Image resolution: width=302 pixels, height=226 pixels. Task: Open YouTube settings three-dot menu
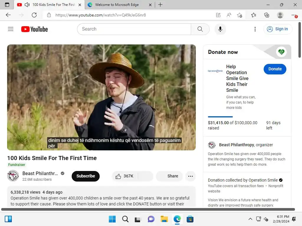point(255,29)
